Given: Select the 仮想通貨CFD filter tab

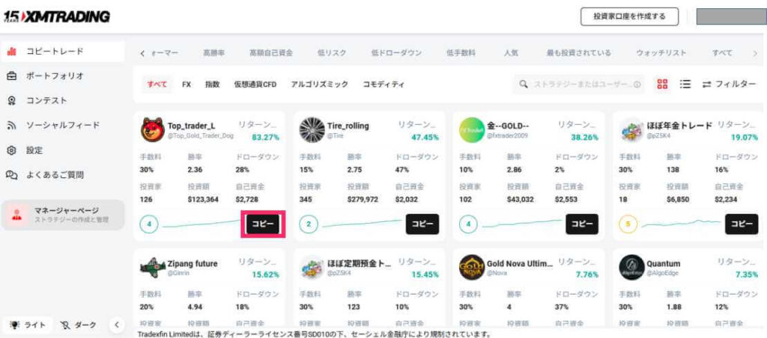Looking at the screenshot, I should [255, 84].
